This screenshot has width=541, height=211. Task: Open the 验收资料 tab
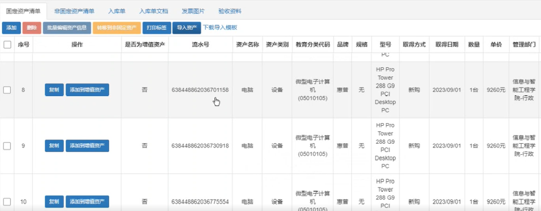pyautogui.click(x=230, y=11)
